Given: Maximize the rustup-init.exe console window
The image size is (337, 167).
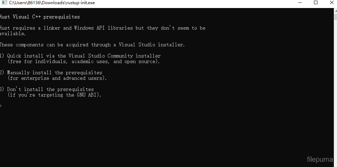Looking at the screenshot, I should click(316, 3).
